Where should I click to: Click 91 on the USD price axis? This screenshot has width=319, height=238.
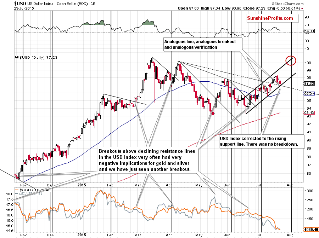[309, 132]
